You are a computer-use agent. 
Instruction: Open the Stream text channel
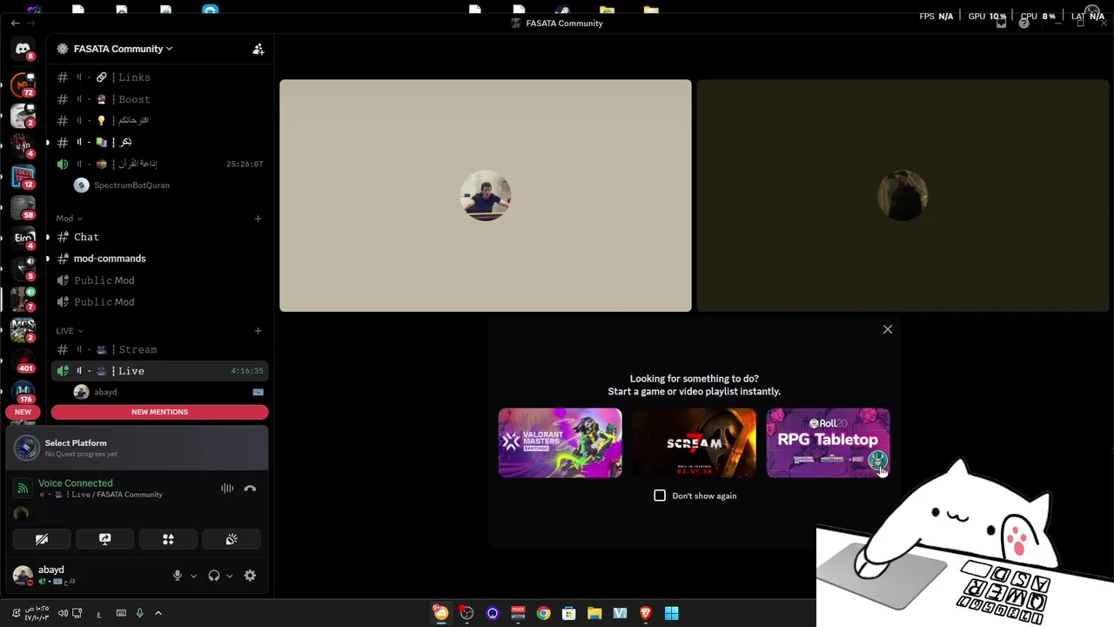click(x=159, y=349)
